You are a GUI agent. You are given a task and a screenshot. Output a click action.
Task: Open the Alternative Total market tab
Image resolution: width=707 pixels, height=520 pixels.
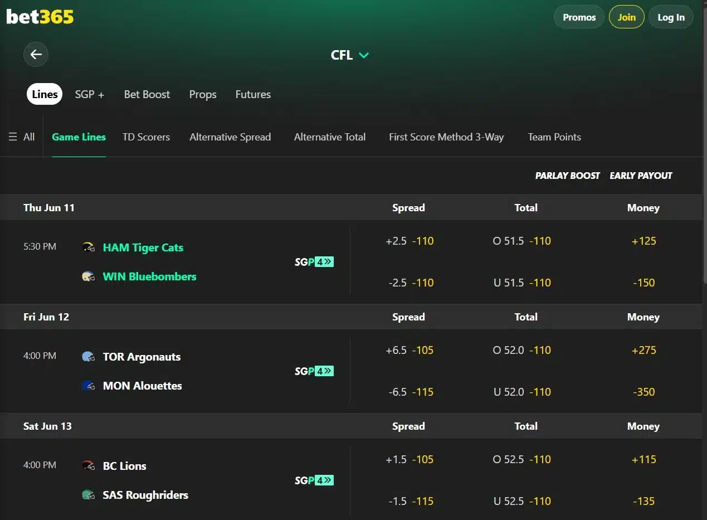(330, 137)
